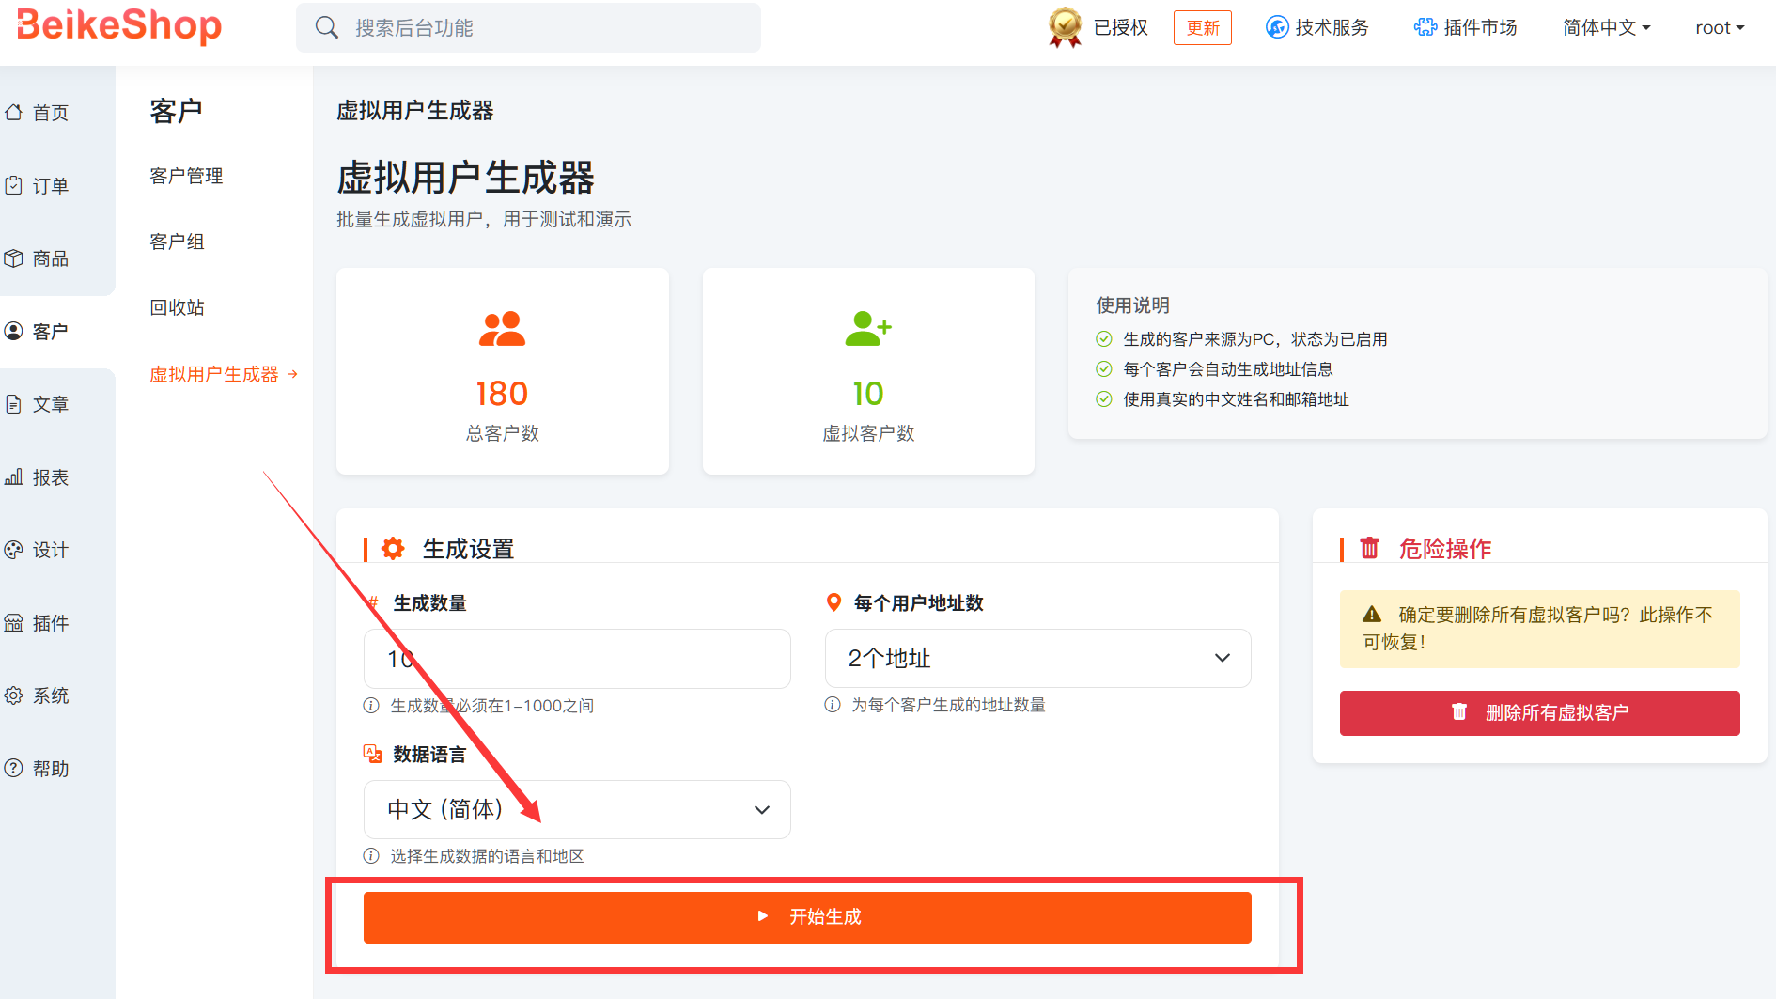
Task: Expand the 数据语言 language dropdown
Action: [577, 809]
